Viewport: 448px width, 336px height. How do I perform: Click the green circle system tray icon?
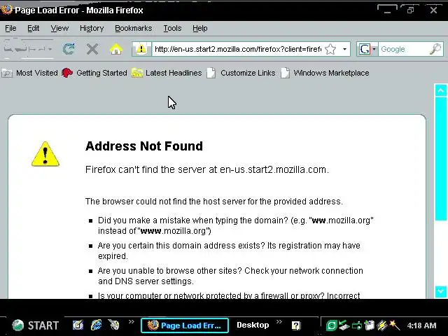(x=331, y=325)
